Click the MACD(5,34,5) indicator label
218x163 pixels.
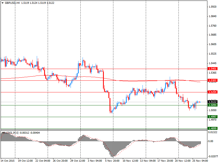pyautogui.click(x=10, y=133)
